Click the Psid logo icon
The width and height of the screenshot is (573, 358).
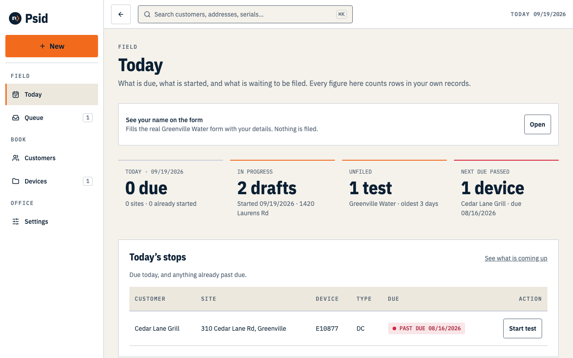coord(15,18)
